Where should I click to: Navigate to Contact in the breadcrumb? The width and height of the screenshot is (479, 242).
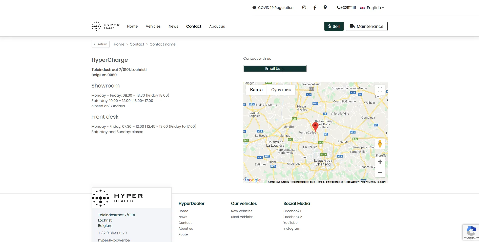coord(137,44)
